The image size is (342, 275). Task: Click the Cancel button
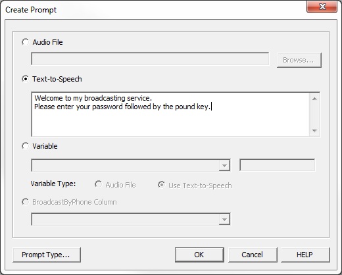click(253, 255)
